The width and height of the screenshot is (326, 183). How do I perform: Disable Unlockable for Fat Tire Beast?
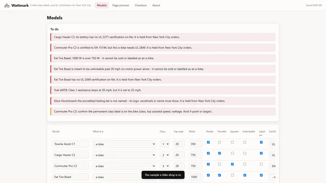pyautogui.click(x=244, y=175)
